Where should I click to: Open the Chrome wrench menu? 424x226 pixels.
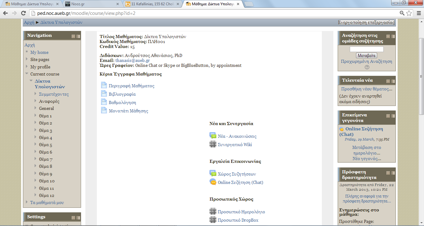(418, 13)
